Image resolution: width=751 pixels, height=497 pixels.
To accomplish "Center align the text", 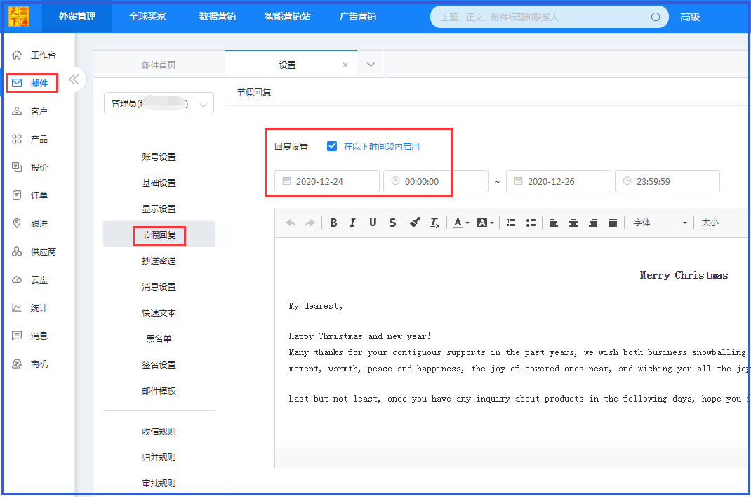I will coord(573,223).
